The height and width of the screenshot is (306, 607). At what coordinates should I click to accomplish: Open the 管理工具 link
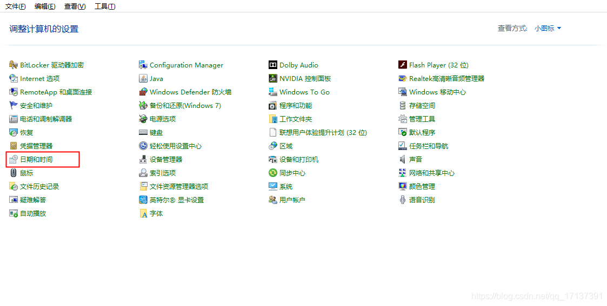(x=422, y=119)
